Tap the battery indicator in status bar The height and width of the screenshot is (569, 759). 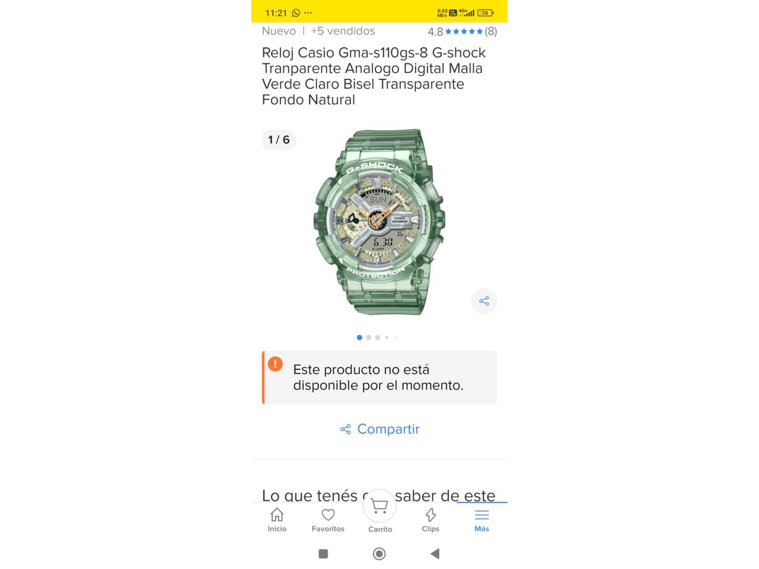tap(485, 12)
